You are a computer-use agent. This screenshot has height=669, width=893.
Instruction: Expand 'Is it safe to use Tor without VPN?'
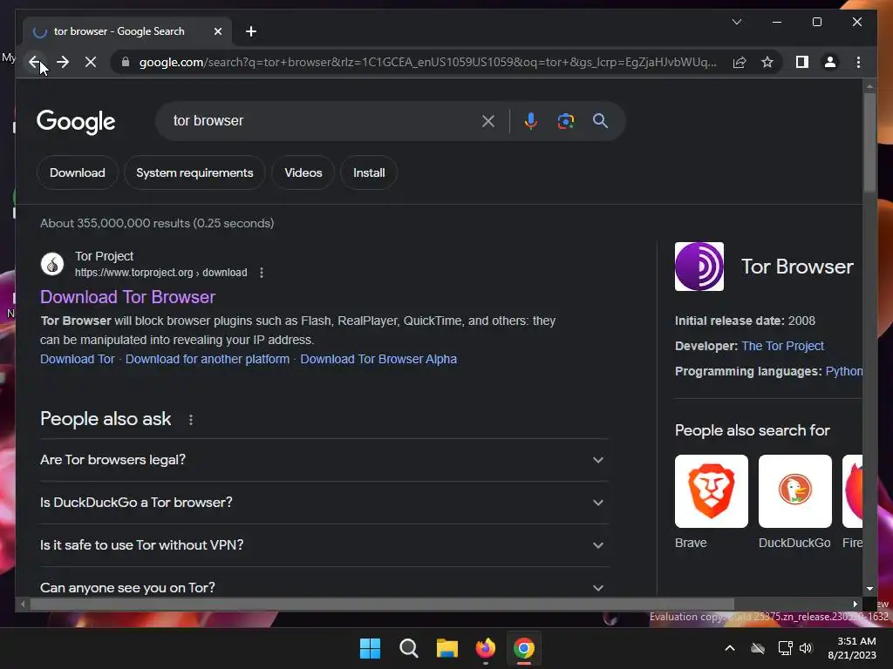[x=324, y=545]
